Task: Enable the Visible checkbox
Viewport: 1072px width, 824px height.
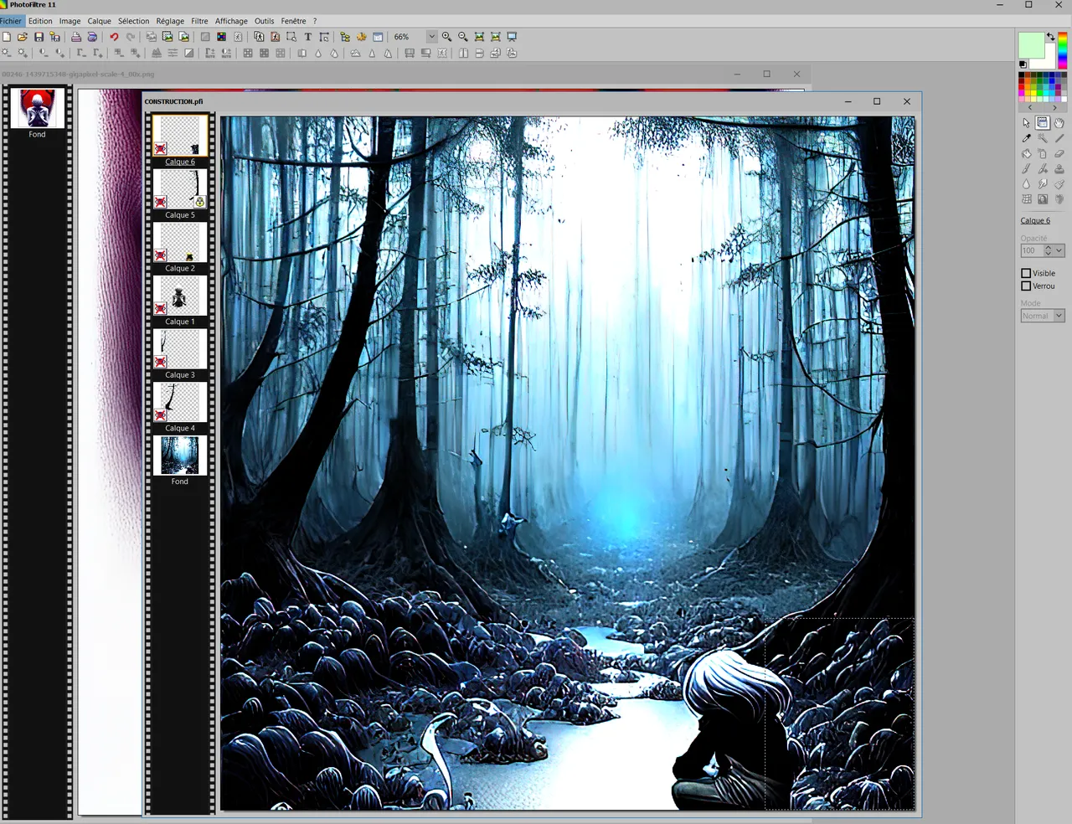Action: (1026, 273)
